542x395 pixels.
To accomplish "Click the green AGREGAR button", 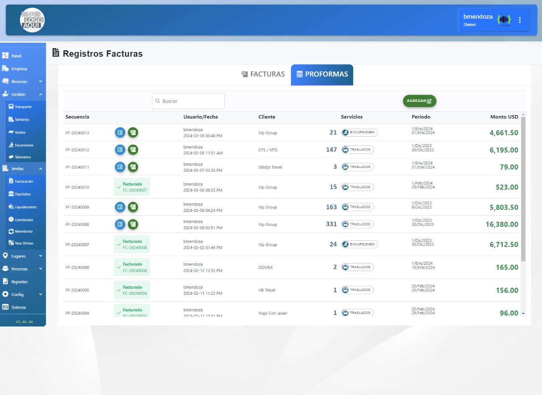I will pyautogui.click(x=419, y=101).
